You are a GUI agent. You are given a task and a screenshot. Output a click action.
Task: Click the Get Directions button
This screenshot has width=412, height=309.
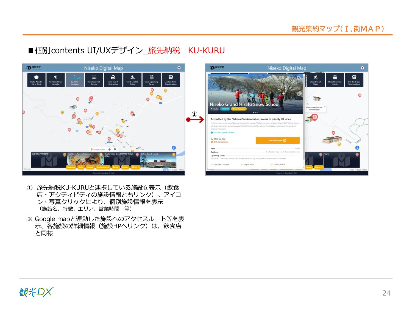point(278,140)
